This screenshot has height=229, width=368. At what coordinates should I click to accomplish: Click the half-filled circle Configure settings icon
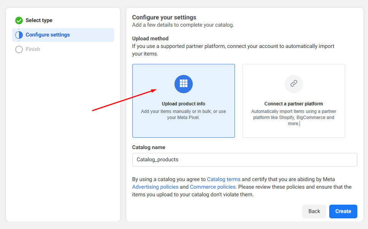(x=19, y=35)
